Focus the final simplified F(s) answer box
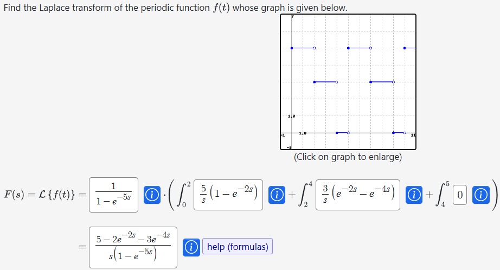The width and height of the screenshot is (500, 270). point(133,247)
